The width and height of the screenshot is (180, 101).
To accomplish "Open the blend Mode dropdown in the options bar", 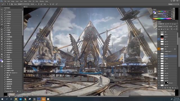I will pyautogui.click(x=24, y=4).
